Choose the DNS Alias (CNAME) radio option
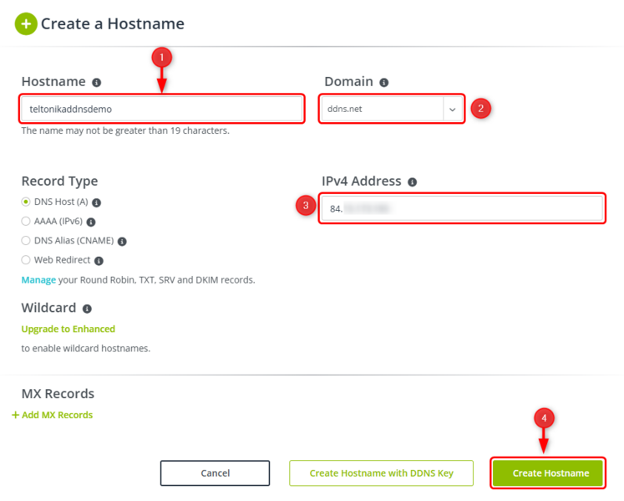Screen dimensions: 624x501 [x=26, y=241]
